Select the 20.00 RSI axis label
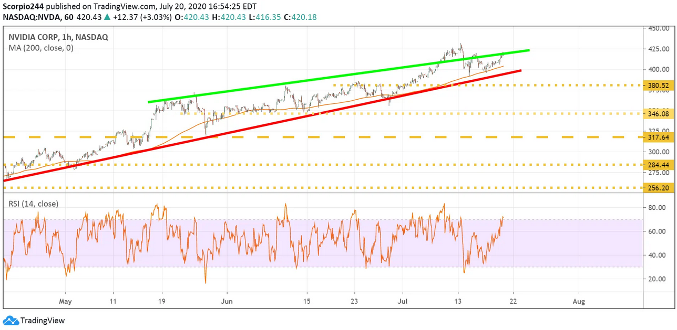677x330 pixels. tap(657, 279)
